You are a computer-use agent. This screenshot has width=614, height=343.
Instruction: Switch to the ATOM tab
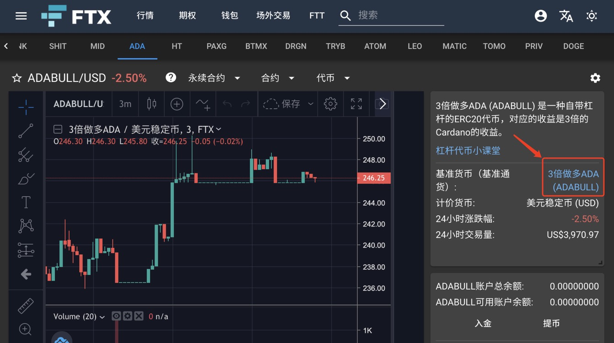(x=375, y=46)
